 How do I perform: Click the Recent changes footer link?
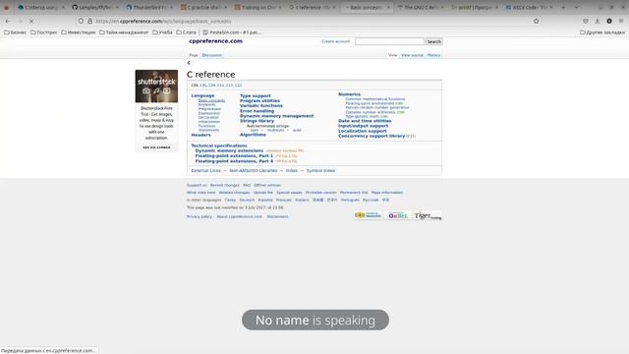(225, 185)
